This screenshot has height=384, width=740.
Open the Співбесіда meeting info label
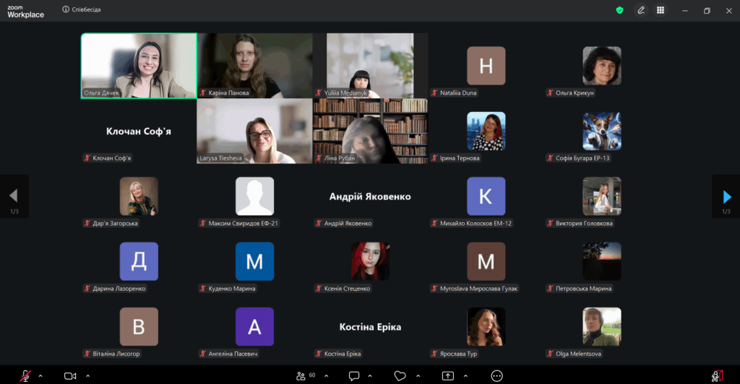(82, 9)
